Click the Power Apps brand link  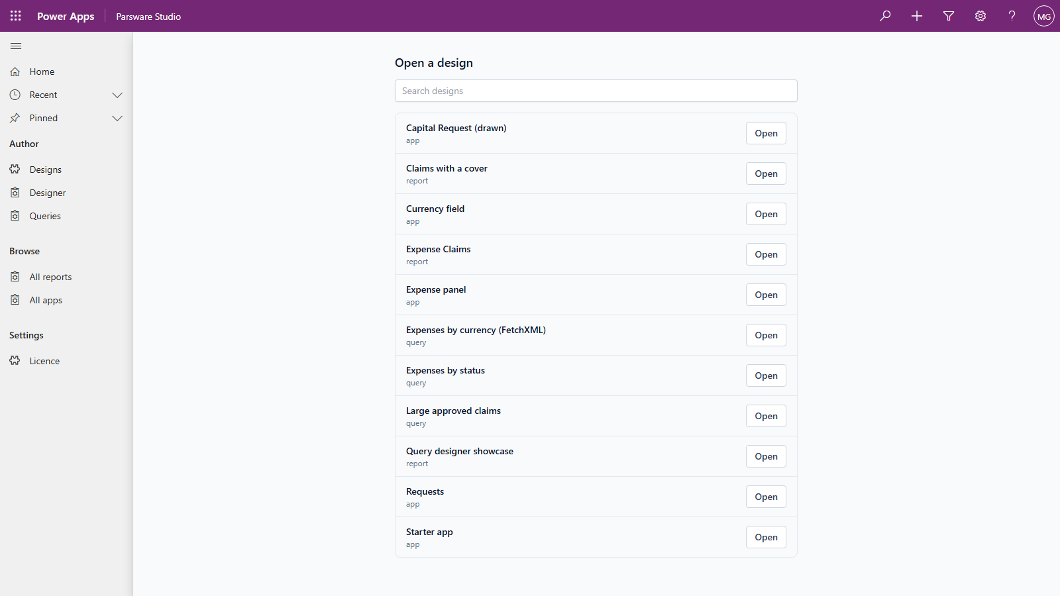point(66,16)
